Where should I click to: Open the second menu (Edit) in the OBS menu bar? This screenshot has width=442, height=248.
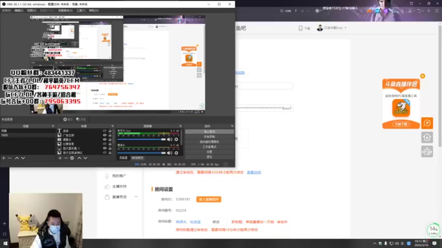coord(19,10)
